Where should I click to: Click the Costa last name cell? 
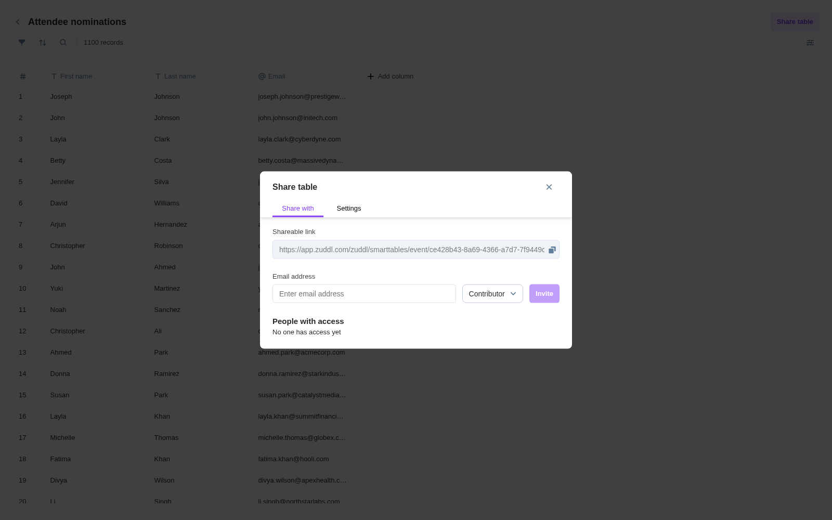(x=200, y=161)
